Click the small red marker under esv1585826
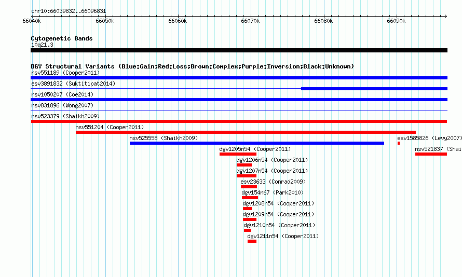This screenshot has width=462, height=277. click(399, 143)
